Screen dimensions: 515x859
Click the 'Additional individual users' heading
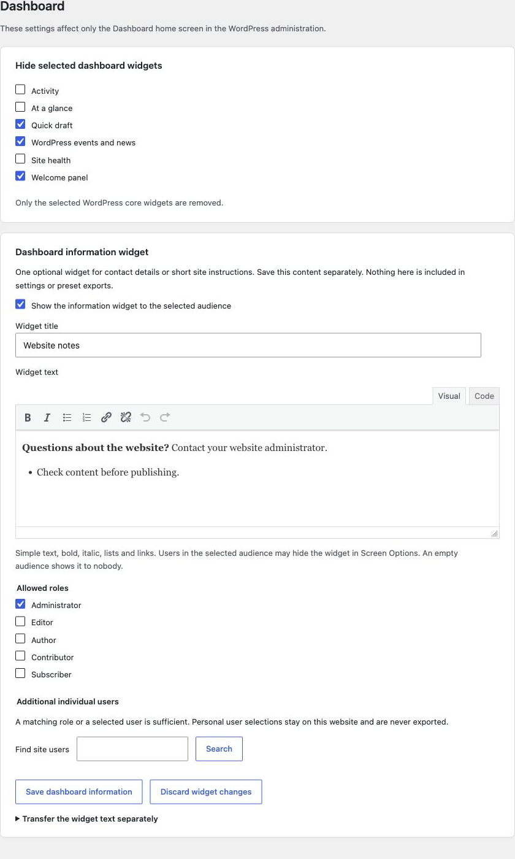(67, 701)
